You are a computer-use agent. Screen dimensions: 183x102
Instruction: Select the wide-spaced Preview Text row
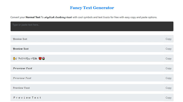tap(87, 98)
